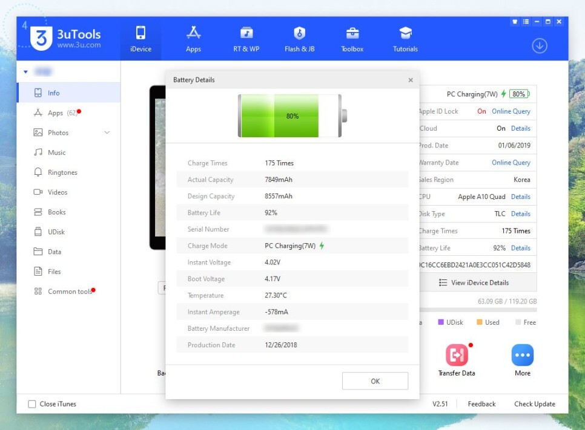Open Photos in sidebar
The image size is (585, 430).
(x=69, y=132)
